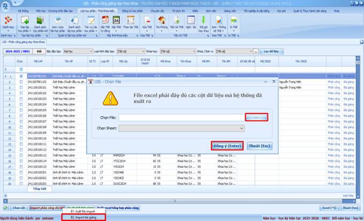This screenshot has height=221, width=364.
Task: Open the Khóa học dropdown
Action: [194, 51]
